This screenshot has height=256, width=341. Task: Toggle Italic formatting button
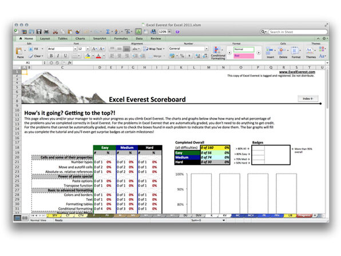coord(58,56)
